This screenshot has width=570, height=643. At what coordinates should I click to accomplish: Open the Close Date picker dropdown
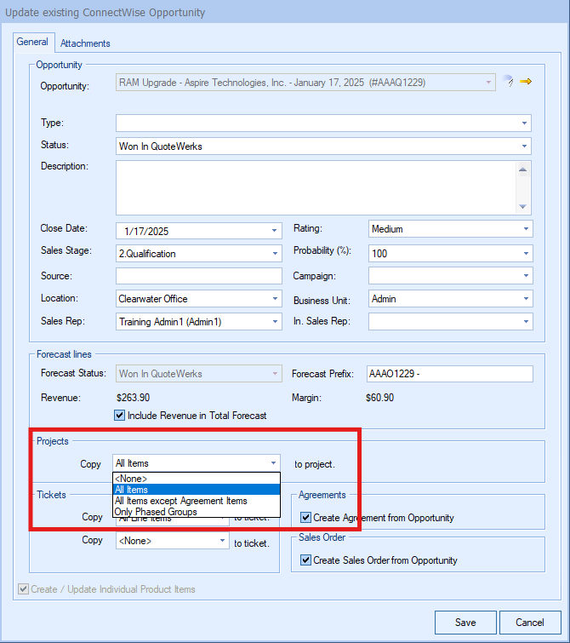(274, 231)
